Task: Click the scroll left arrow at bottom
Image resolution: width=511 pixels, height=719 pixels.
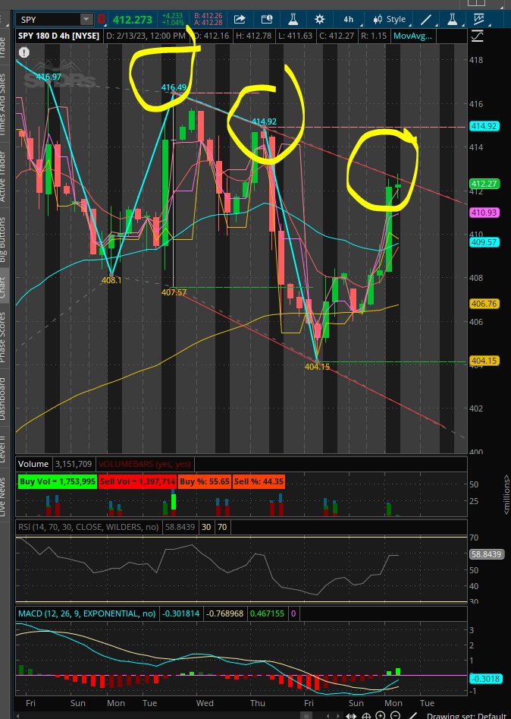Action: point(328,715)
